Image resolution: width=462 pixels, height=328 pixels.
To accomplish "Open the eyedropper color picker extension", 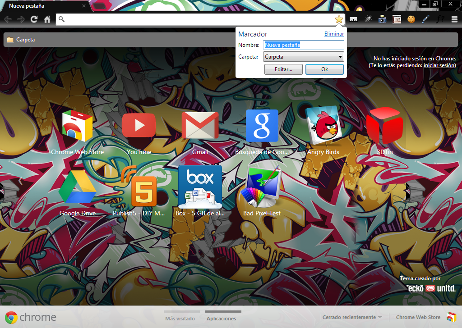I will coord(425,19).
